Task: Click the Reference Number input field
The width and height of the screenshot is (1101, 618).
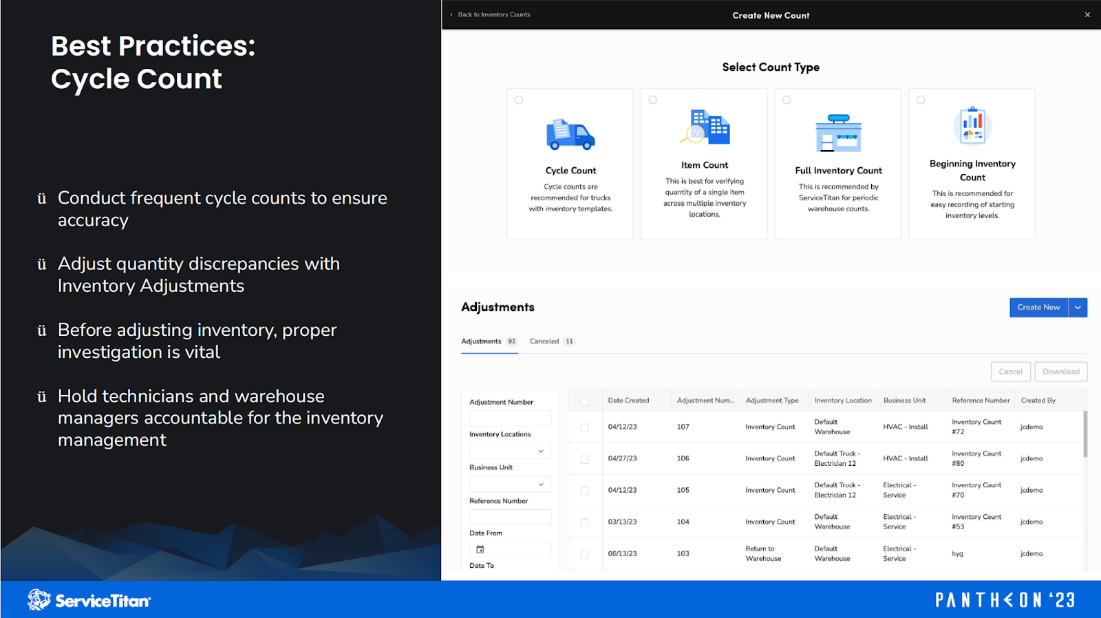Action: click(x=511, y=517)
